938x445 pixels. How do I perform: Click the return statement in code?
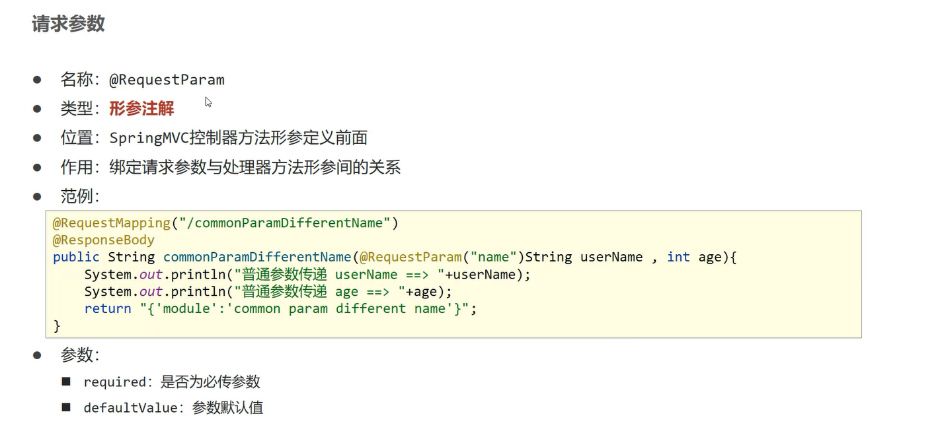(x=280, y=309)
